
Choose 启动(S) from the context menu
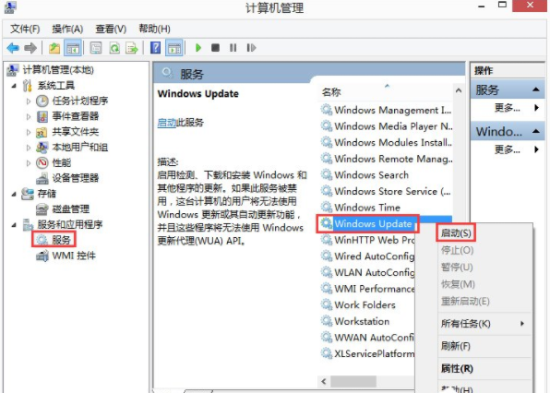[456, 233]
